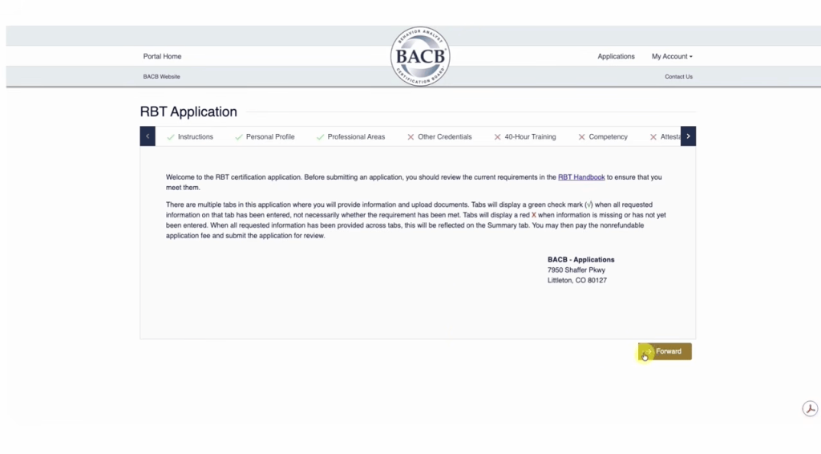Click the Forward button
This screenshot has width=821, height=454.
(665, 351)
